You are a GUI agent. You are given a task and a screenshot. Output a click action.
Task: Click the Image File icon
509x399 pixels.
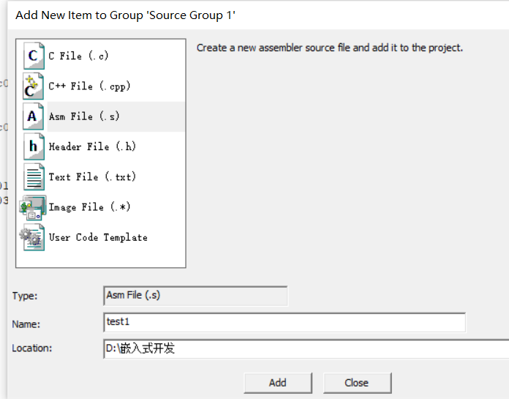coord(33,207)
